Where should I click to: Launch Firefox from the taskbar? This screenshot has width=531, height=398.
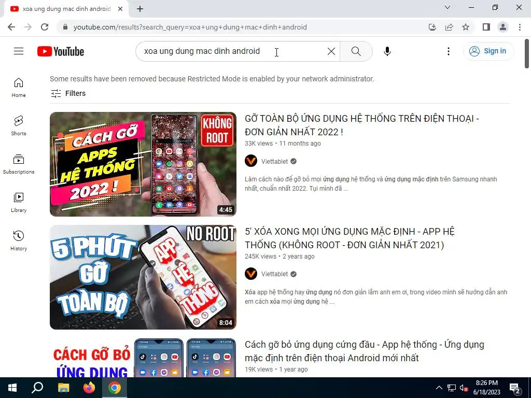[x=89, y=388]
